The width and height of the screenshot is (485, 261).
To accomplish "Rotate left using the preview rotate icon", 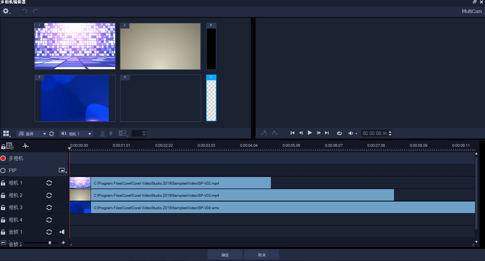I will pos(264,133).
